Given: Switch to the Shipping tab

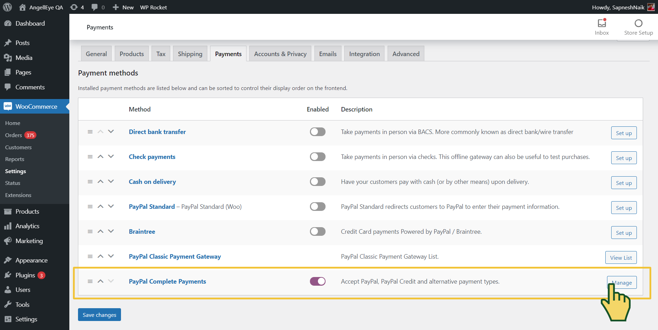Looking at the screenshot, I should click(190, 54).
